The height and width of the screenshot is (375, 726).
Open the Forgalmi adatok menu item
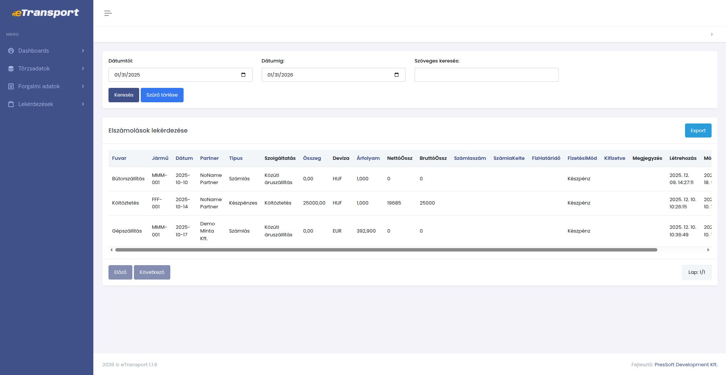(39, 86)
